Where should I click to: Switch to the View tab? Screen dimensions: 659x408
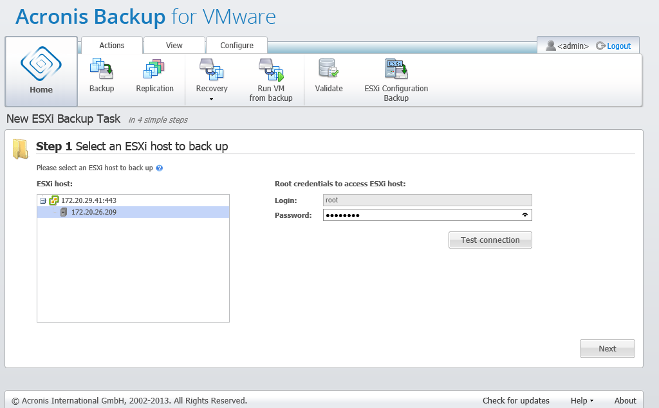[x=174, y=46]
